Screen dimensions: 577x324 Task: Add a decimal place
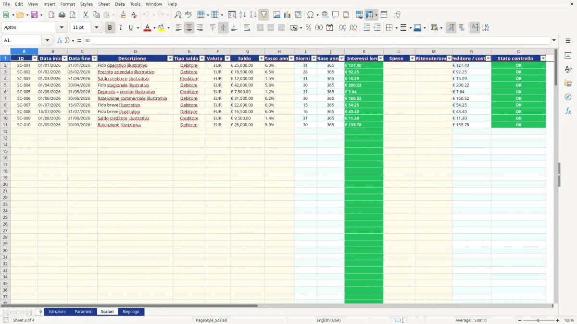click(x=342, y=28)
